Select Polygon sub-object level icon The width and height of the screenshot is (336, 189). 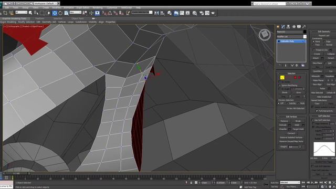click(295, 77)
